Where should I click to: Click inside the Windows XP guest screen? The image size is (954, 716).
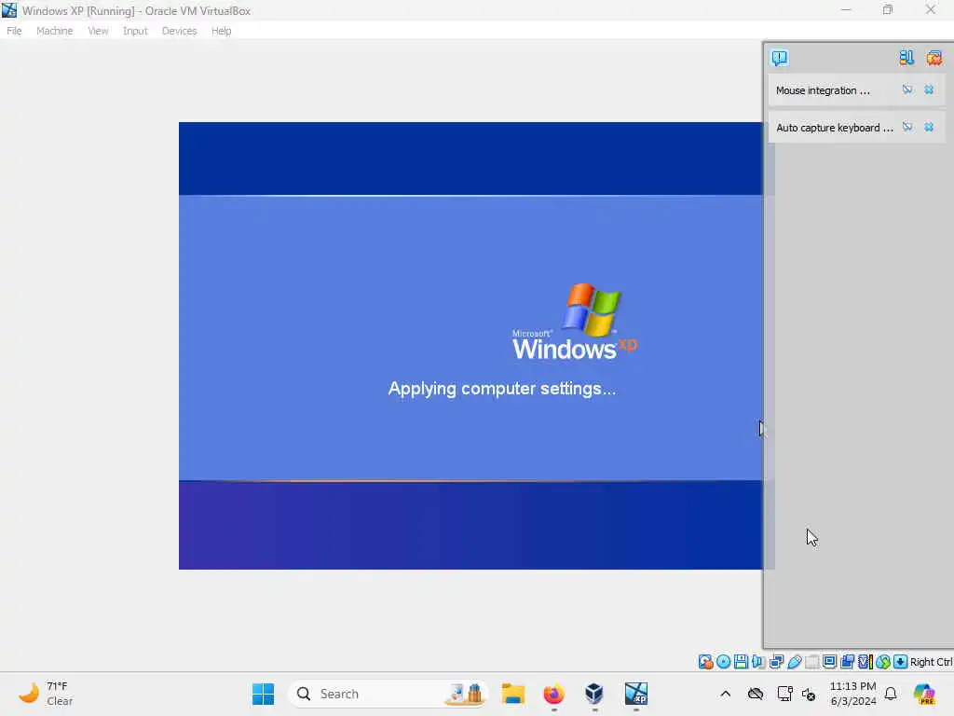click(x=470, y=346)
